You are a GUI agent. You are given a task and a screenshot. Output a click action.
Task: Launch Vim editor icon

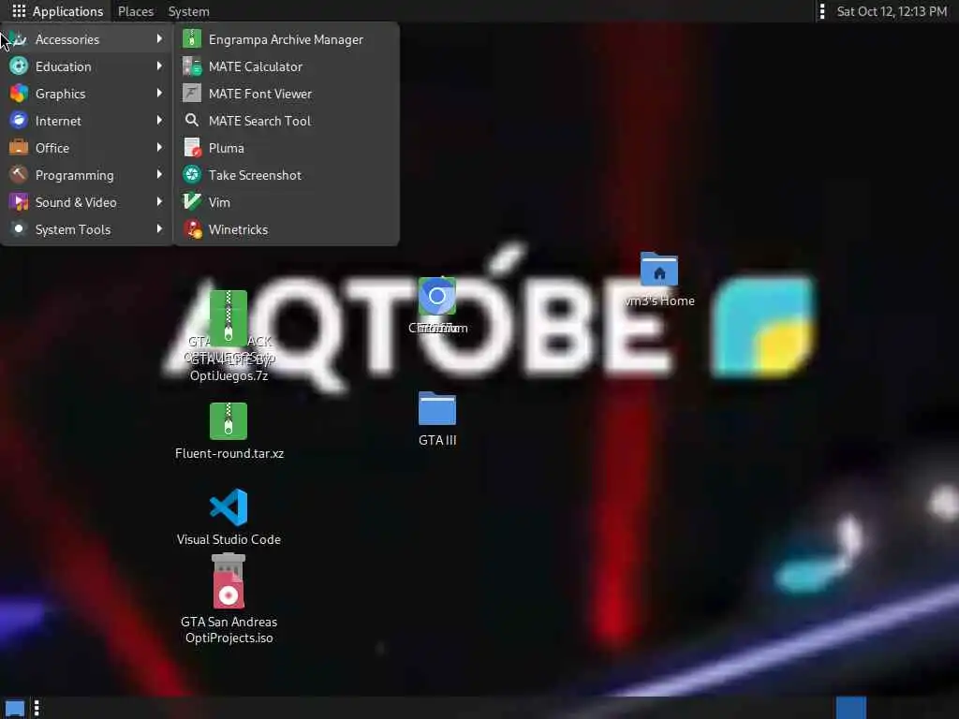point(192,202)
